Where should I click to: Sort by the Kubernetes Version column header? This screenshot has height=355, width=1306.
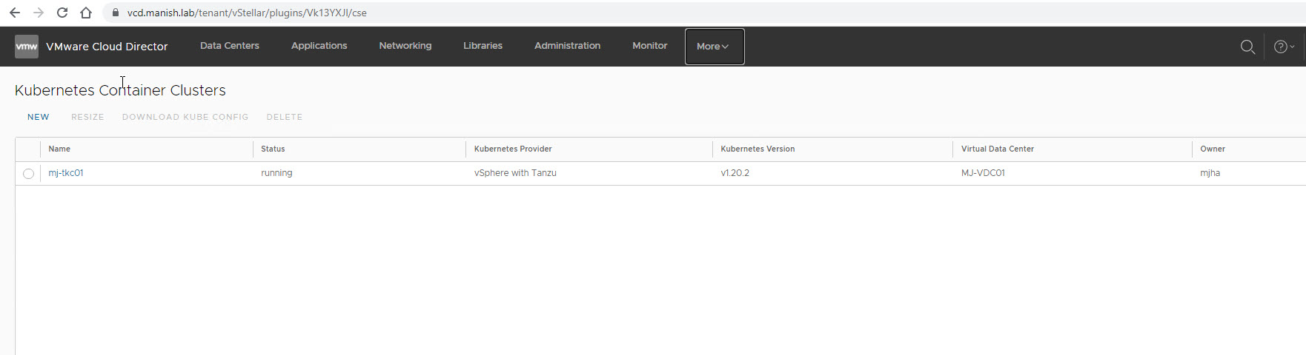click(x=758, y=149)
